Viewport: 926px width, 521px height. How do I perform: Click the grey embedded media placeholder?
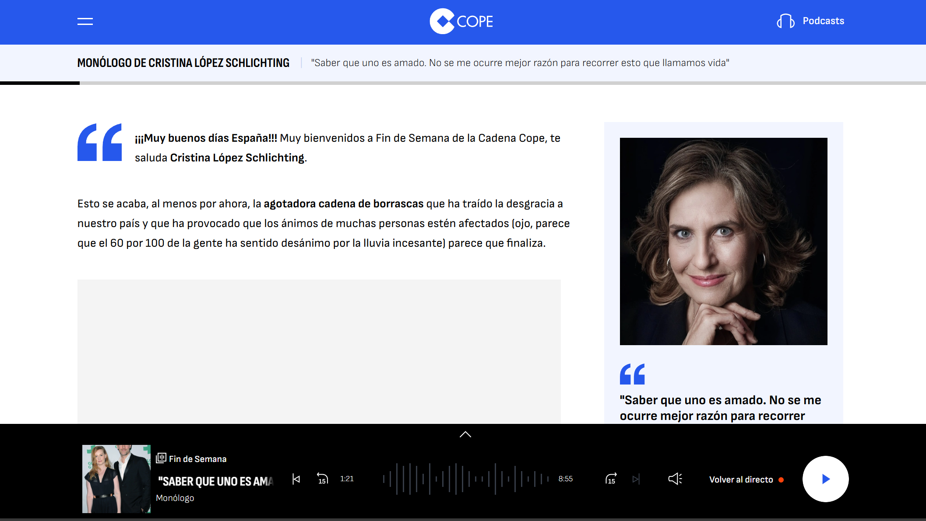(319, 351)
